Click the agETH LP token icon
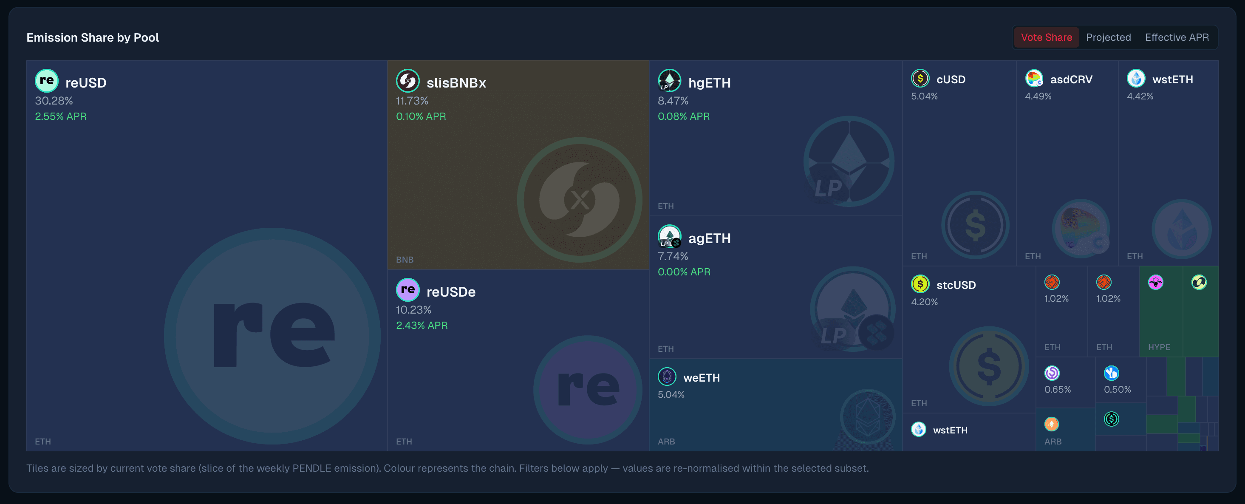The width and height of the screenshot is (1245, 504). [x=669, y=236]
